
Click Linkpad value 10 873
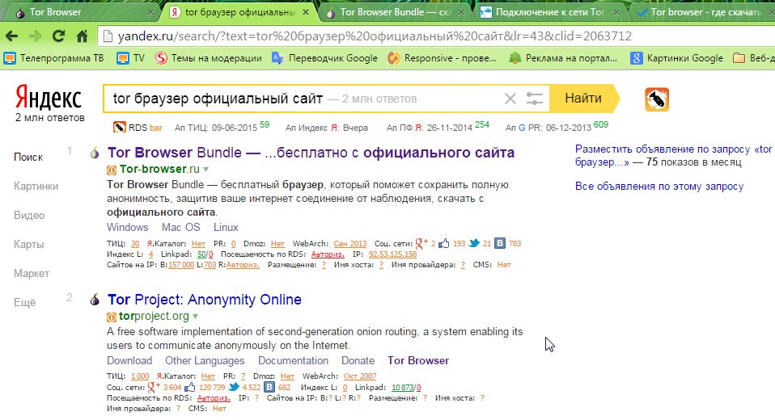coord(404,388)
